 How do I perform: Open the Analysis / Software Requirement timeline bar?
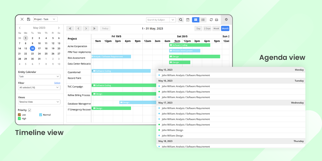click(111, 57)
